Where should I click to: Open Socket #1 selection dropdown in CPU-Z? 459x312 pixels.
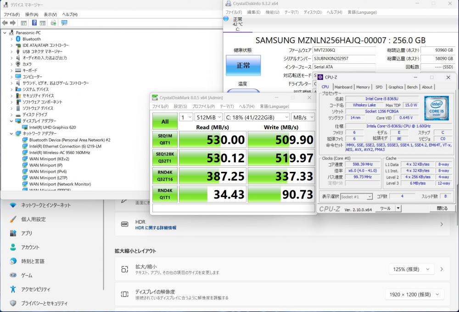click(357, 197)
